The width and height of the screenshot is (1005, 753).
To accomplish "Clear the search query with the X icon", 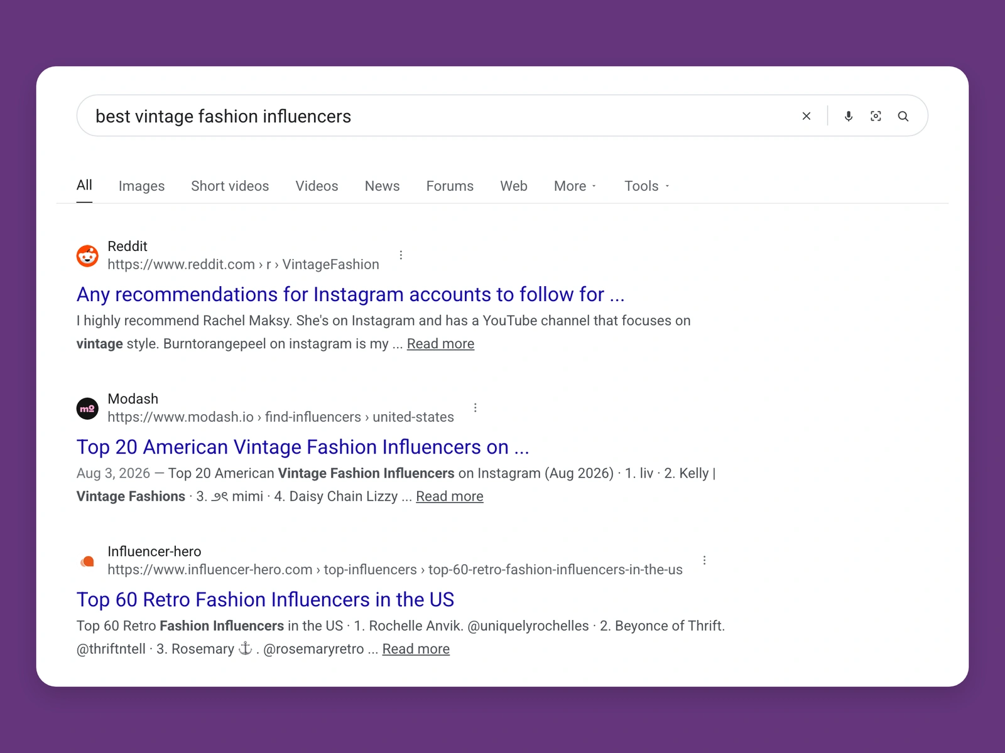I will pos(807,116).
